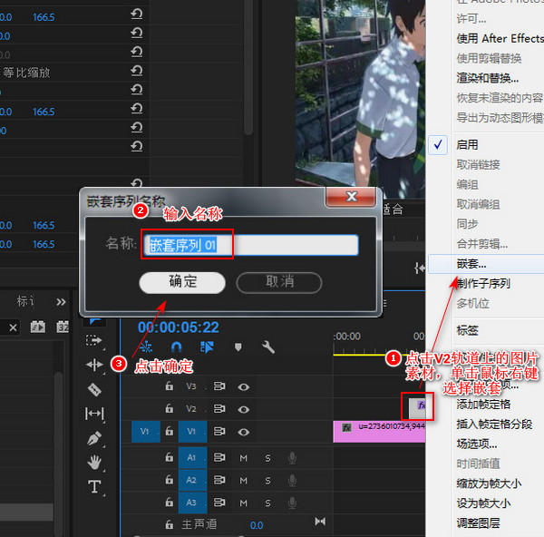544x537 pixels.
Task: Select the Slip tool
Action: click(x=94, y=414)
